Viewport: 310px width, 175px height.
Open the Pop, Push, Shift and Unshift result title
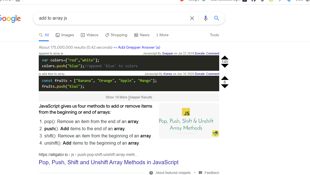108,162
